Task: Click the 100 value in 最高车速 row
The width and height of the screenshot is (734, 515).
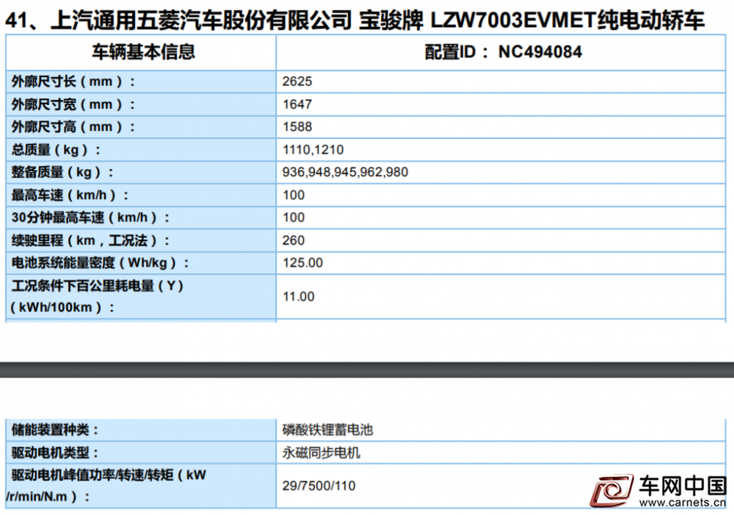Action: 294,195
